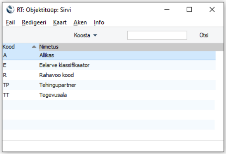
Task: Click the Otsi search button
Action: point(204,35)
